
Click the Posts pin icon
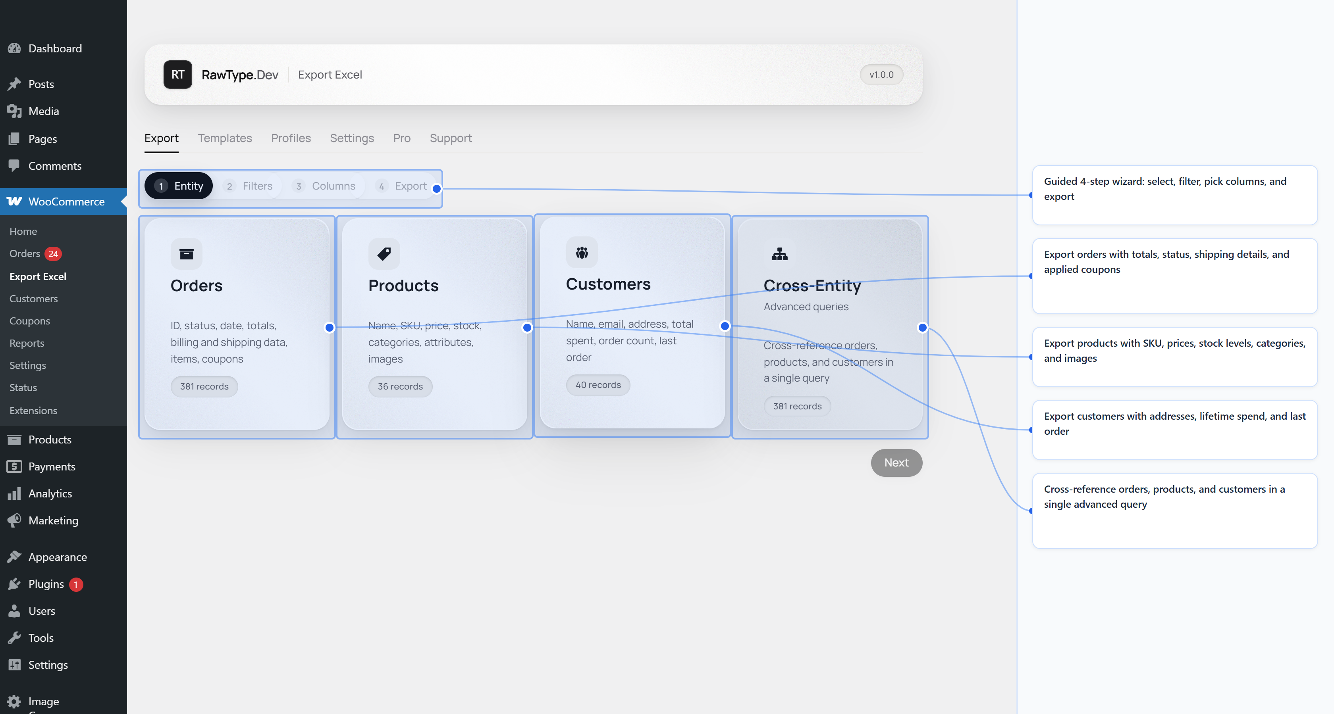click(x=15, y=84)
